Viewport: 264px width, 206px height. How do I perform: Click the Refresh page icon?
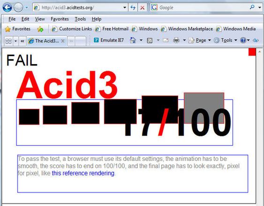pyautogui.click(x=133, y=7)
